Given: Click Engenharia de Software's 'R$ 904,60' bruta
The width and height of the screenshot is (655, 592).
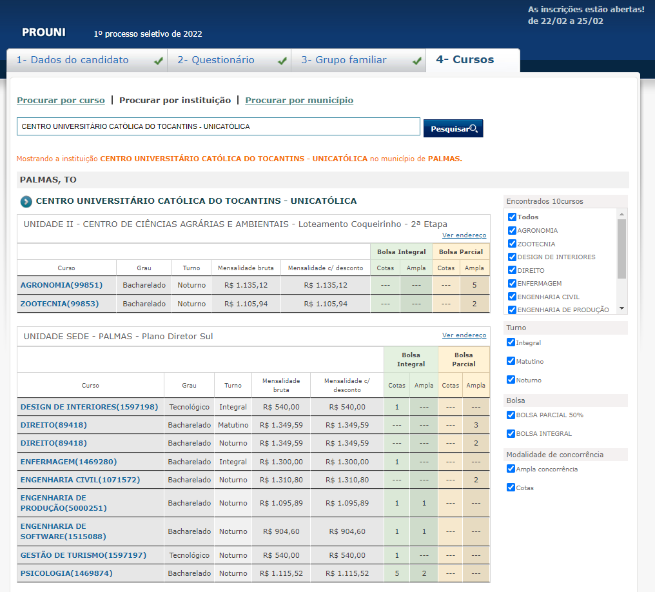Looking at the screenshot, I should [281, 531].
